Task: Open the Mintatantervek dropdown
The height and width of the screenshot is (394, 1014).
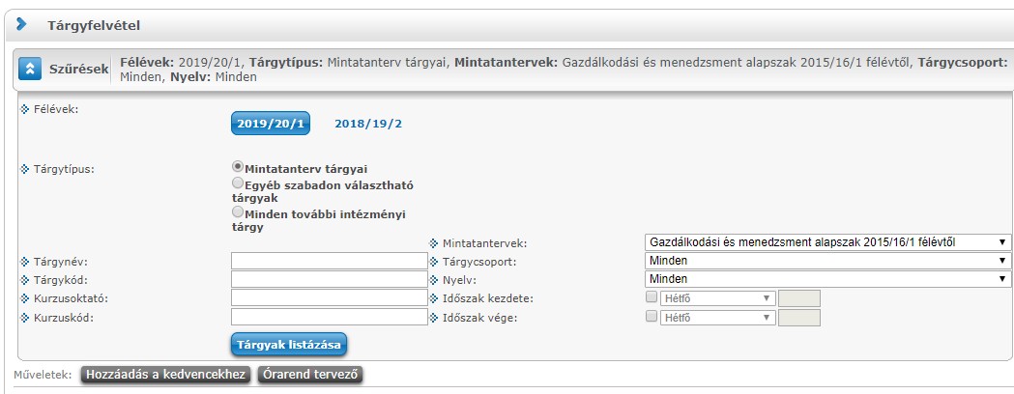Action: click(x=827, y=242)
